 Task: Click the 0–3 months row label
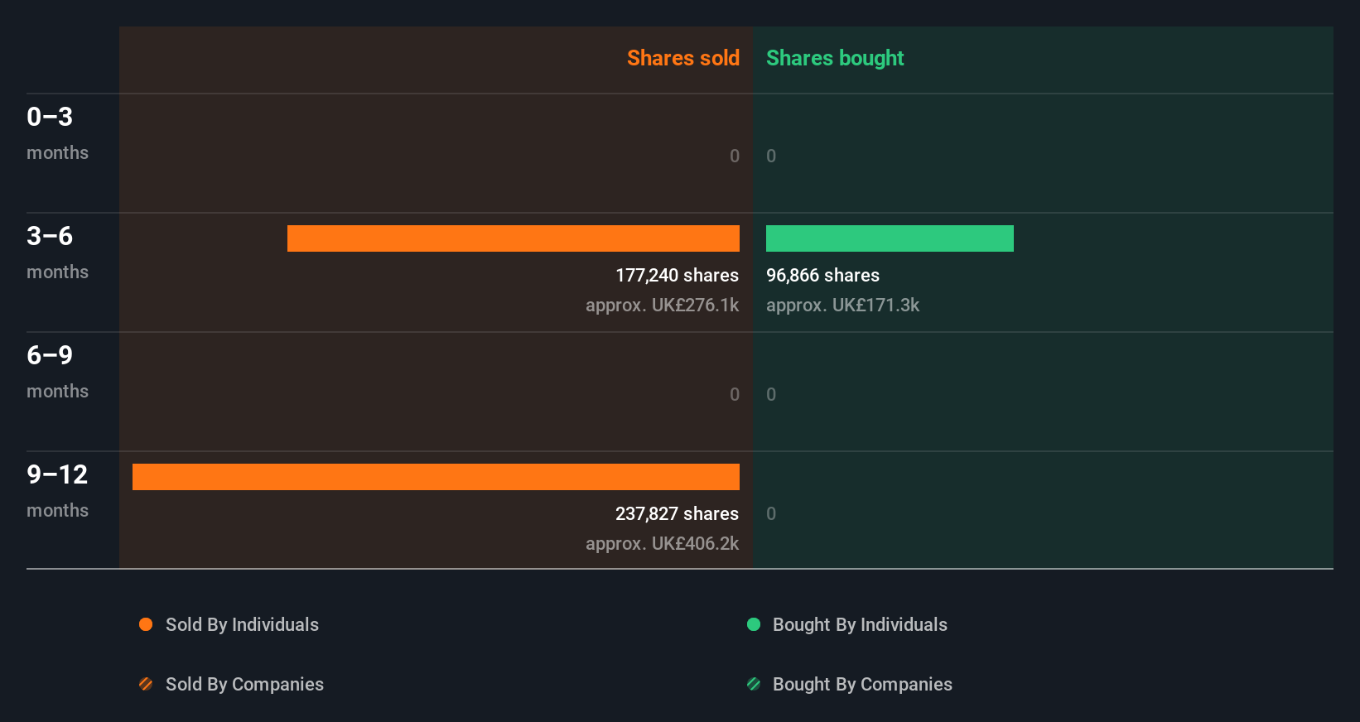[x=57, y=133]
